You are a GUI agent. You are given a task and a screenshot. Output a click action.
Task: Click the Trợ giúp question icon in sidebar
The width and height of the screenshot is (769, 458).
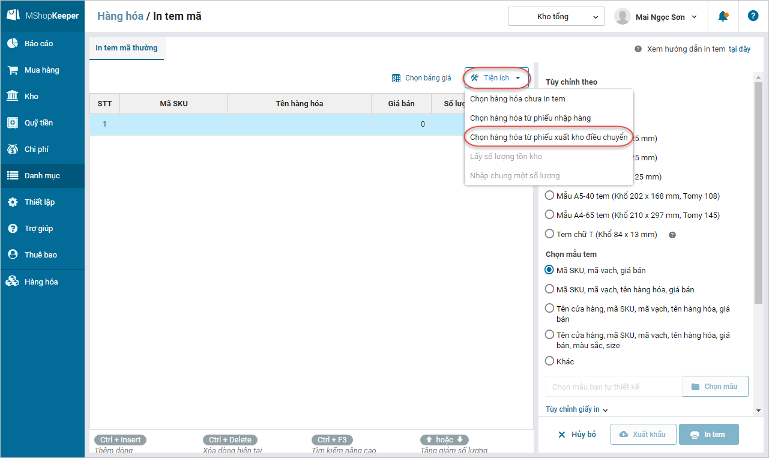pyautogui.click(x=13, y=229)
